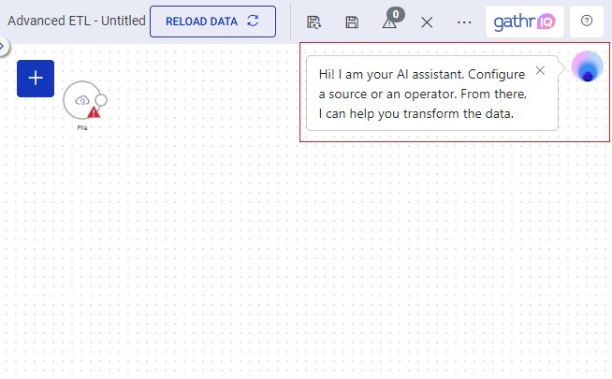Select the cloud source node on canvas

80,99
